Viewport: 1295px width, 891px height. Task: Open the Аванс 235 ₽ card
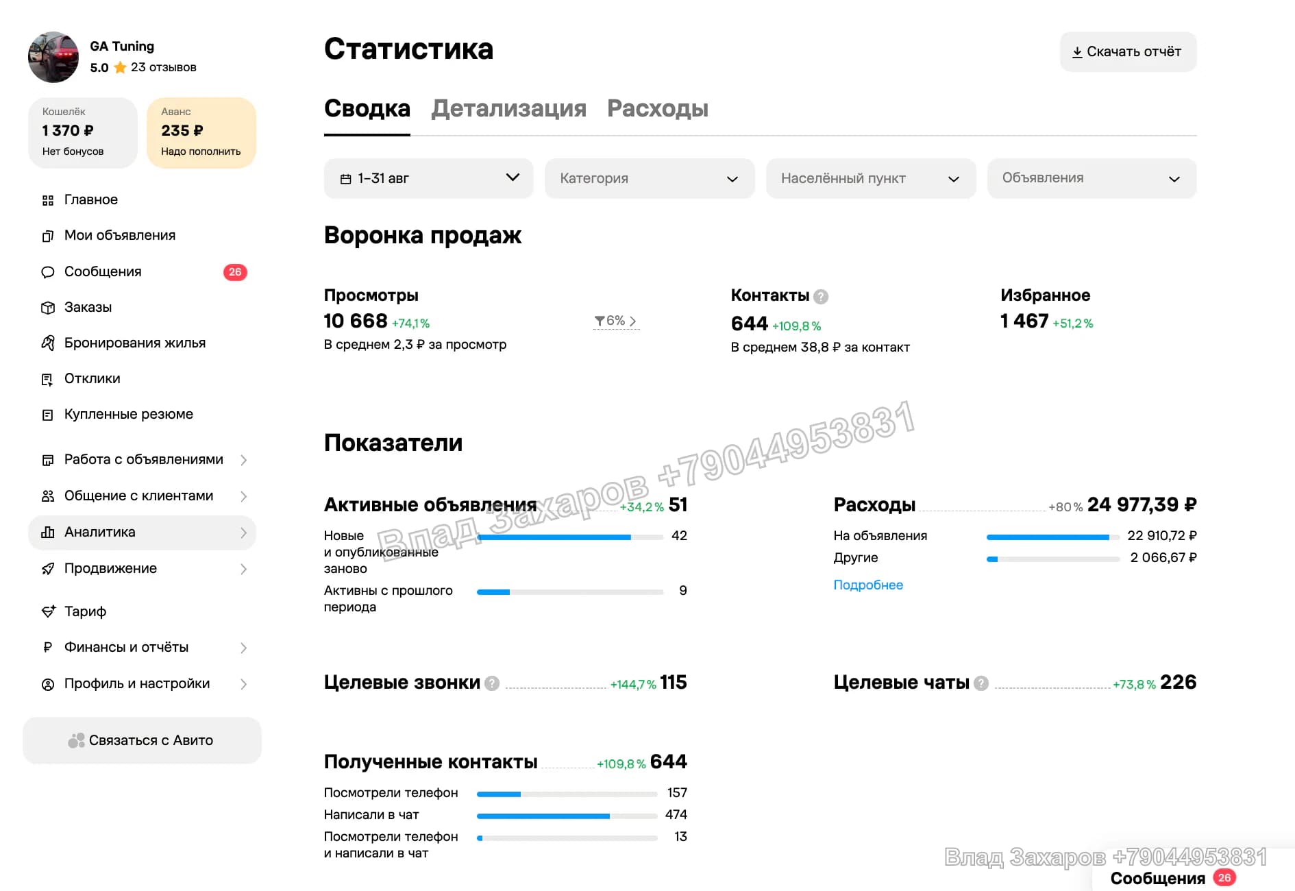coord(201,132)
